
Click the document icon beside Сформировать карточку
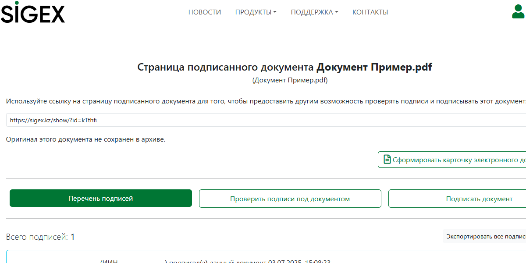click(x=387, y=160)
